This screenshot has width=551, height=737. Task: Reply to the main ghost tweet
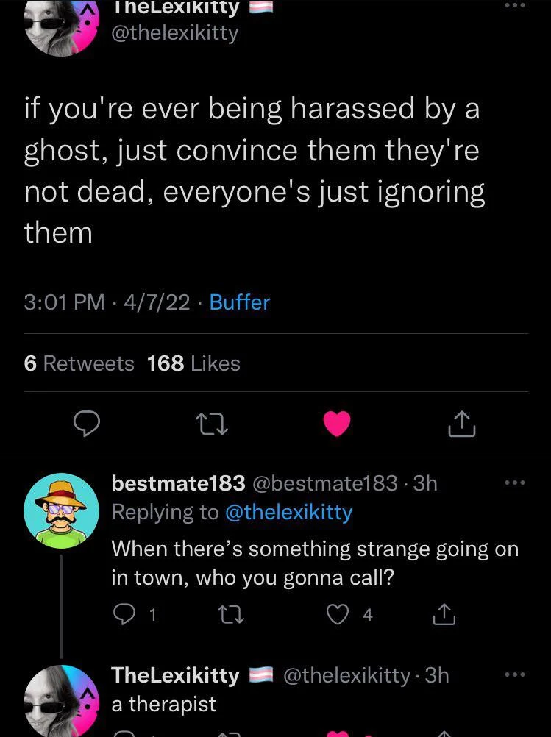coord(87,424)
